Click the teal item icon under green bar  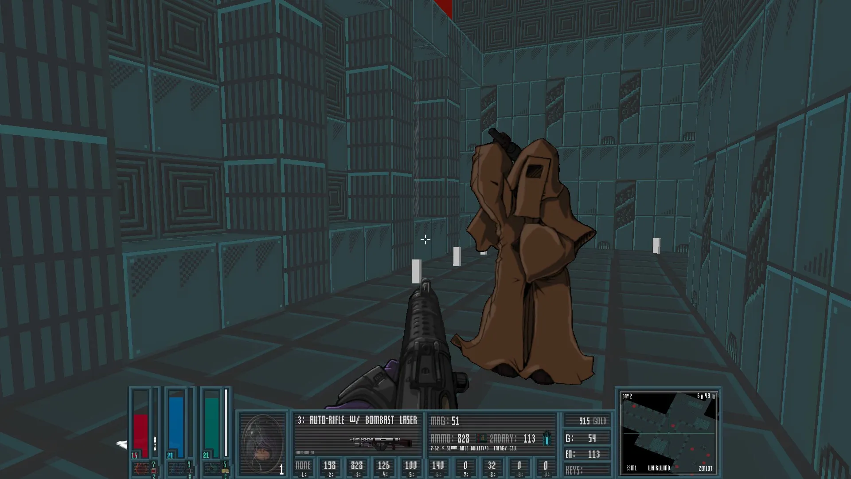(x=213, y=468)
